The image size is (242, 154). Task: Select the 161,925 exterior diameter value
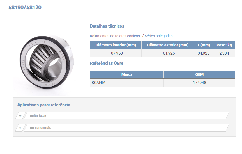tap(168, 53)
